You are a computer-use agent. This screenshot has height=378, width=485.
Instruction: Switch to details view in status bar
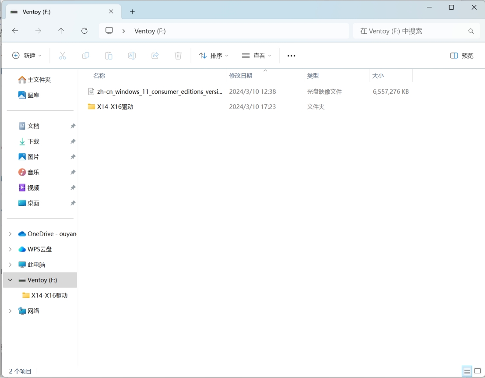[x=467, y=371]
